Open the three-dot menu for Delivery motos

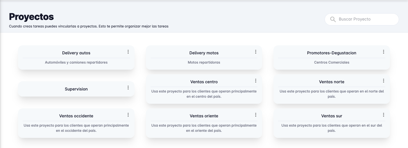point(256,52)
